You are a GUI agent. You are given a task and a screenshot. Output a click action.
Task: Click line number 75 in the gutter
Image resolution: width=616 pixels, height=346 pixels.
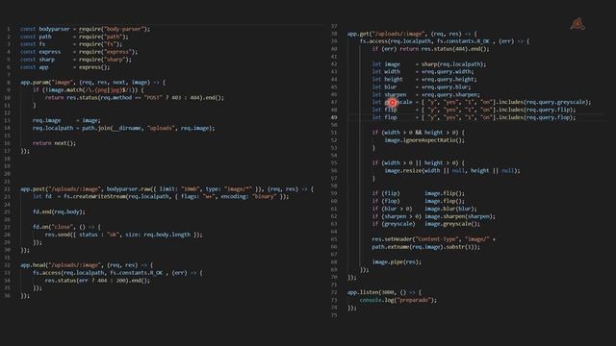click(x=334, y=315)
